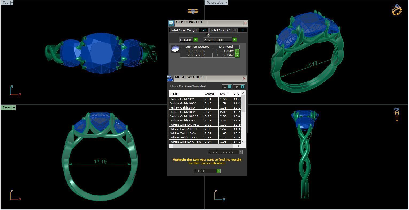The width and height of the screenshot is (409, 210).
Task: Select the Yellow Gold:18KY row
Action: [x=205, y=112]
